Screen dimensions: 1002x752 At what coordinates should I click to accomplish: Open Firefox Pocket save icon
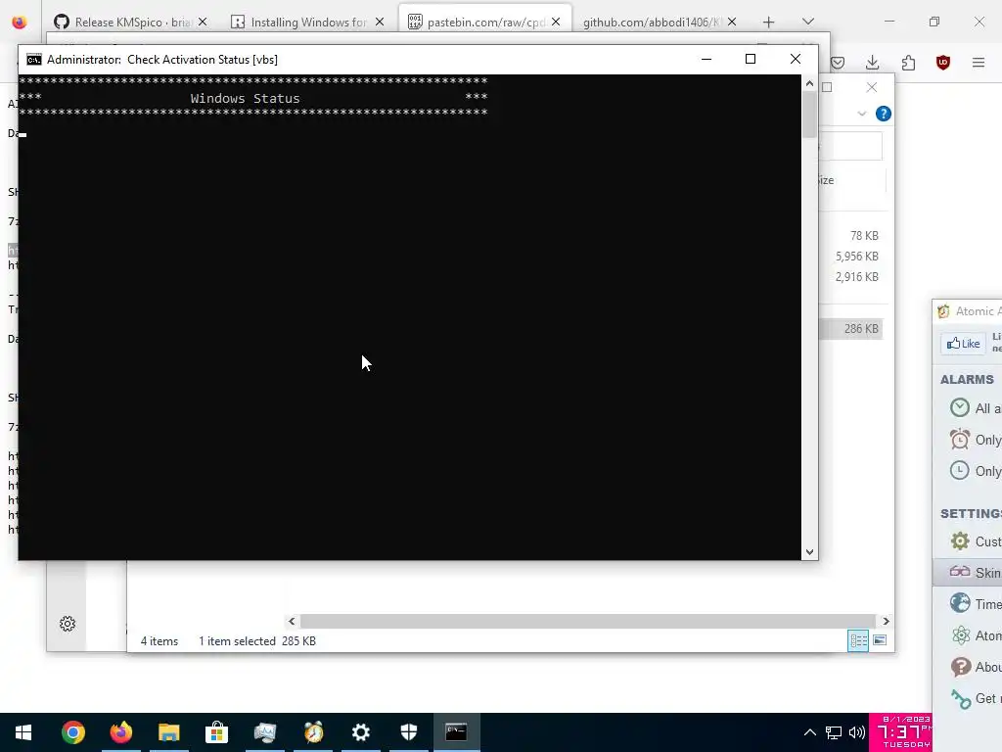click(x=838, y=63)
